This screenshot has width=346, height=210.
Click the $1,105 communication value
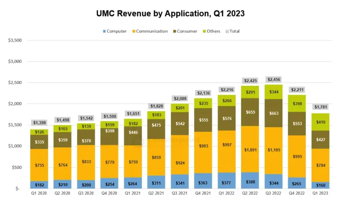pyautogui.click(x=274, y=150)
